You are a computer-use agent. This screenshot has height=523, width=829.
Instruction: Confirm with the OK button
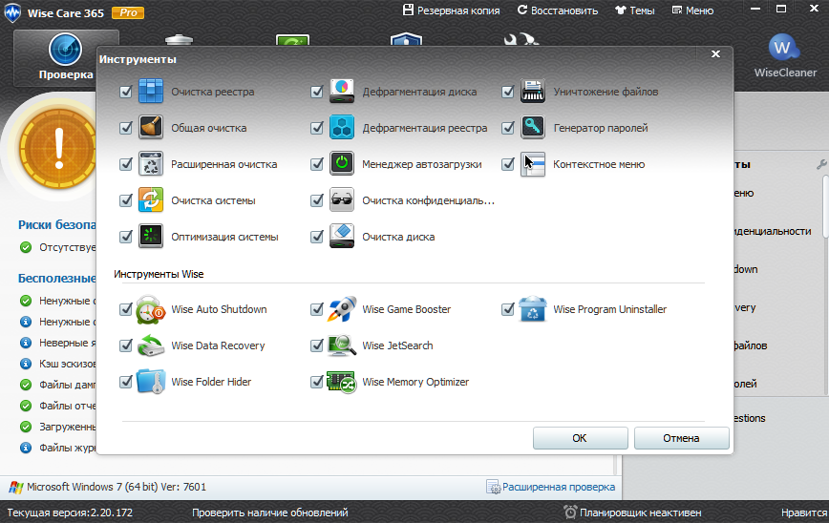[x=580, y=438]
